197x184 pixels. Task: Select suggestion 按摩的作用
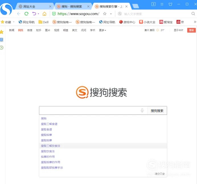(48, 157)
